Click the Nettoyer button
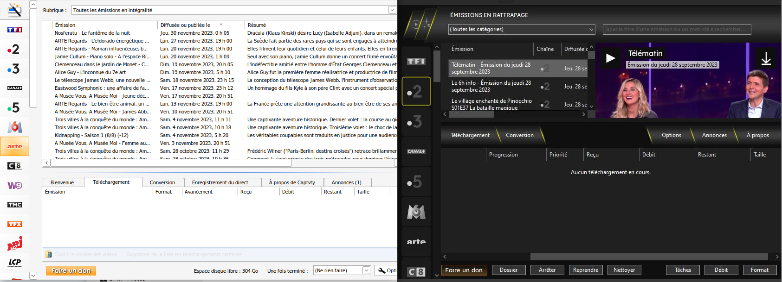The image size is (782, 282). coord(624,270)
